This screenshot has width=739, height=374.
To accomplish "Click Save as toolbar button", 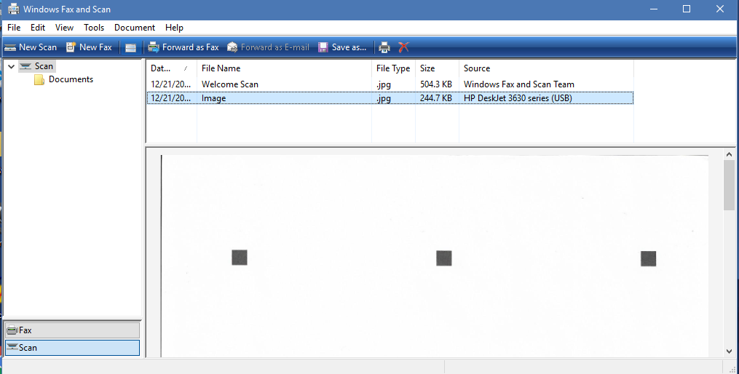I will (x=342, y=47).
